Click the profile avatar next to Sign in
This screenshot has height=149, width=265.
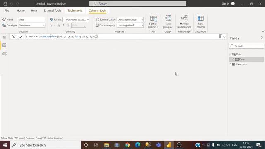pos(233,4)
